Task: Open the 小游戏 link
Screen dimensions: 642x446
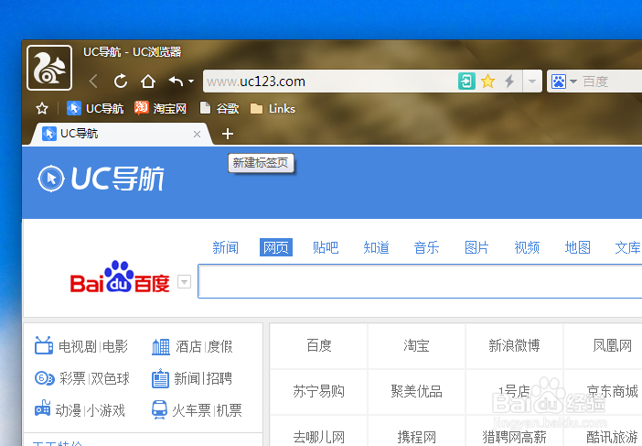Action: click(x=106, y=410)
